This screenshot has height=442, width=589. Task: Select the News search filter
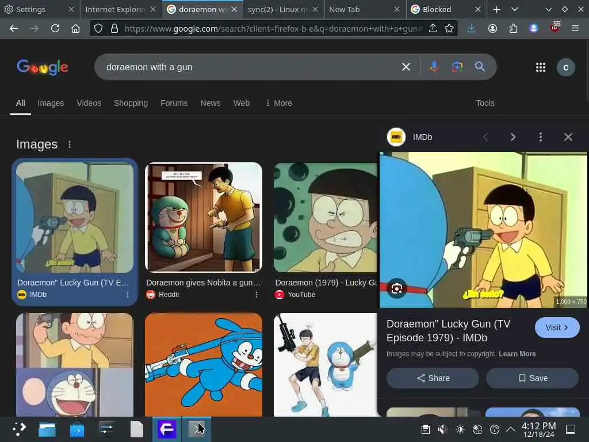(x=211, y=103)
